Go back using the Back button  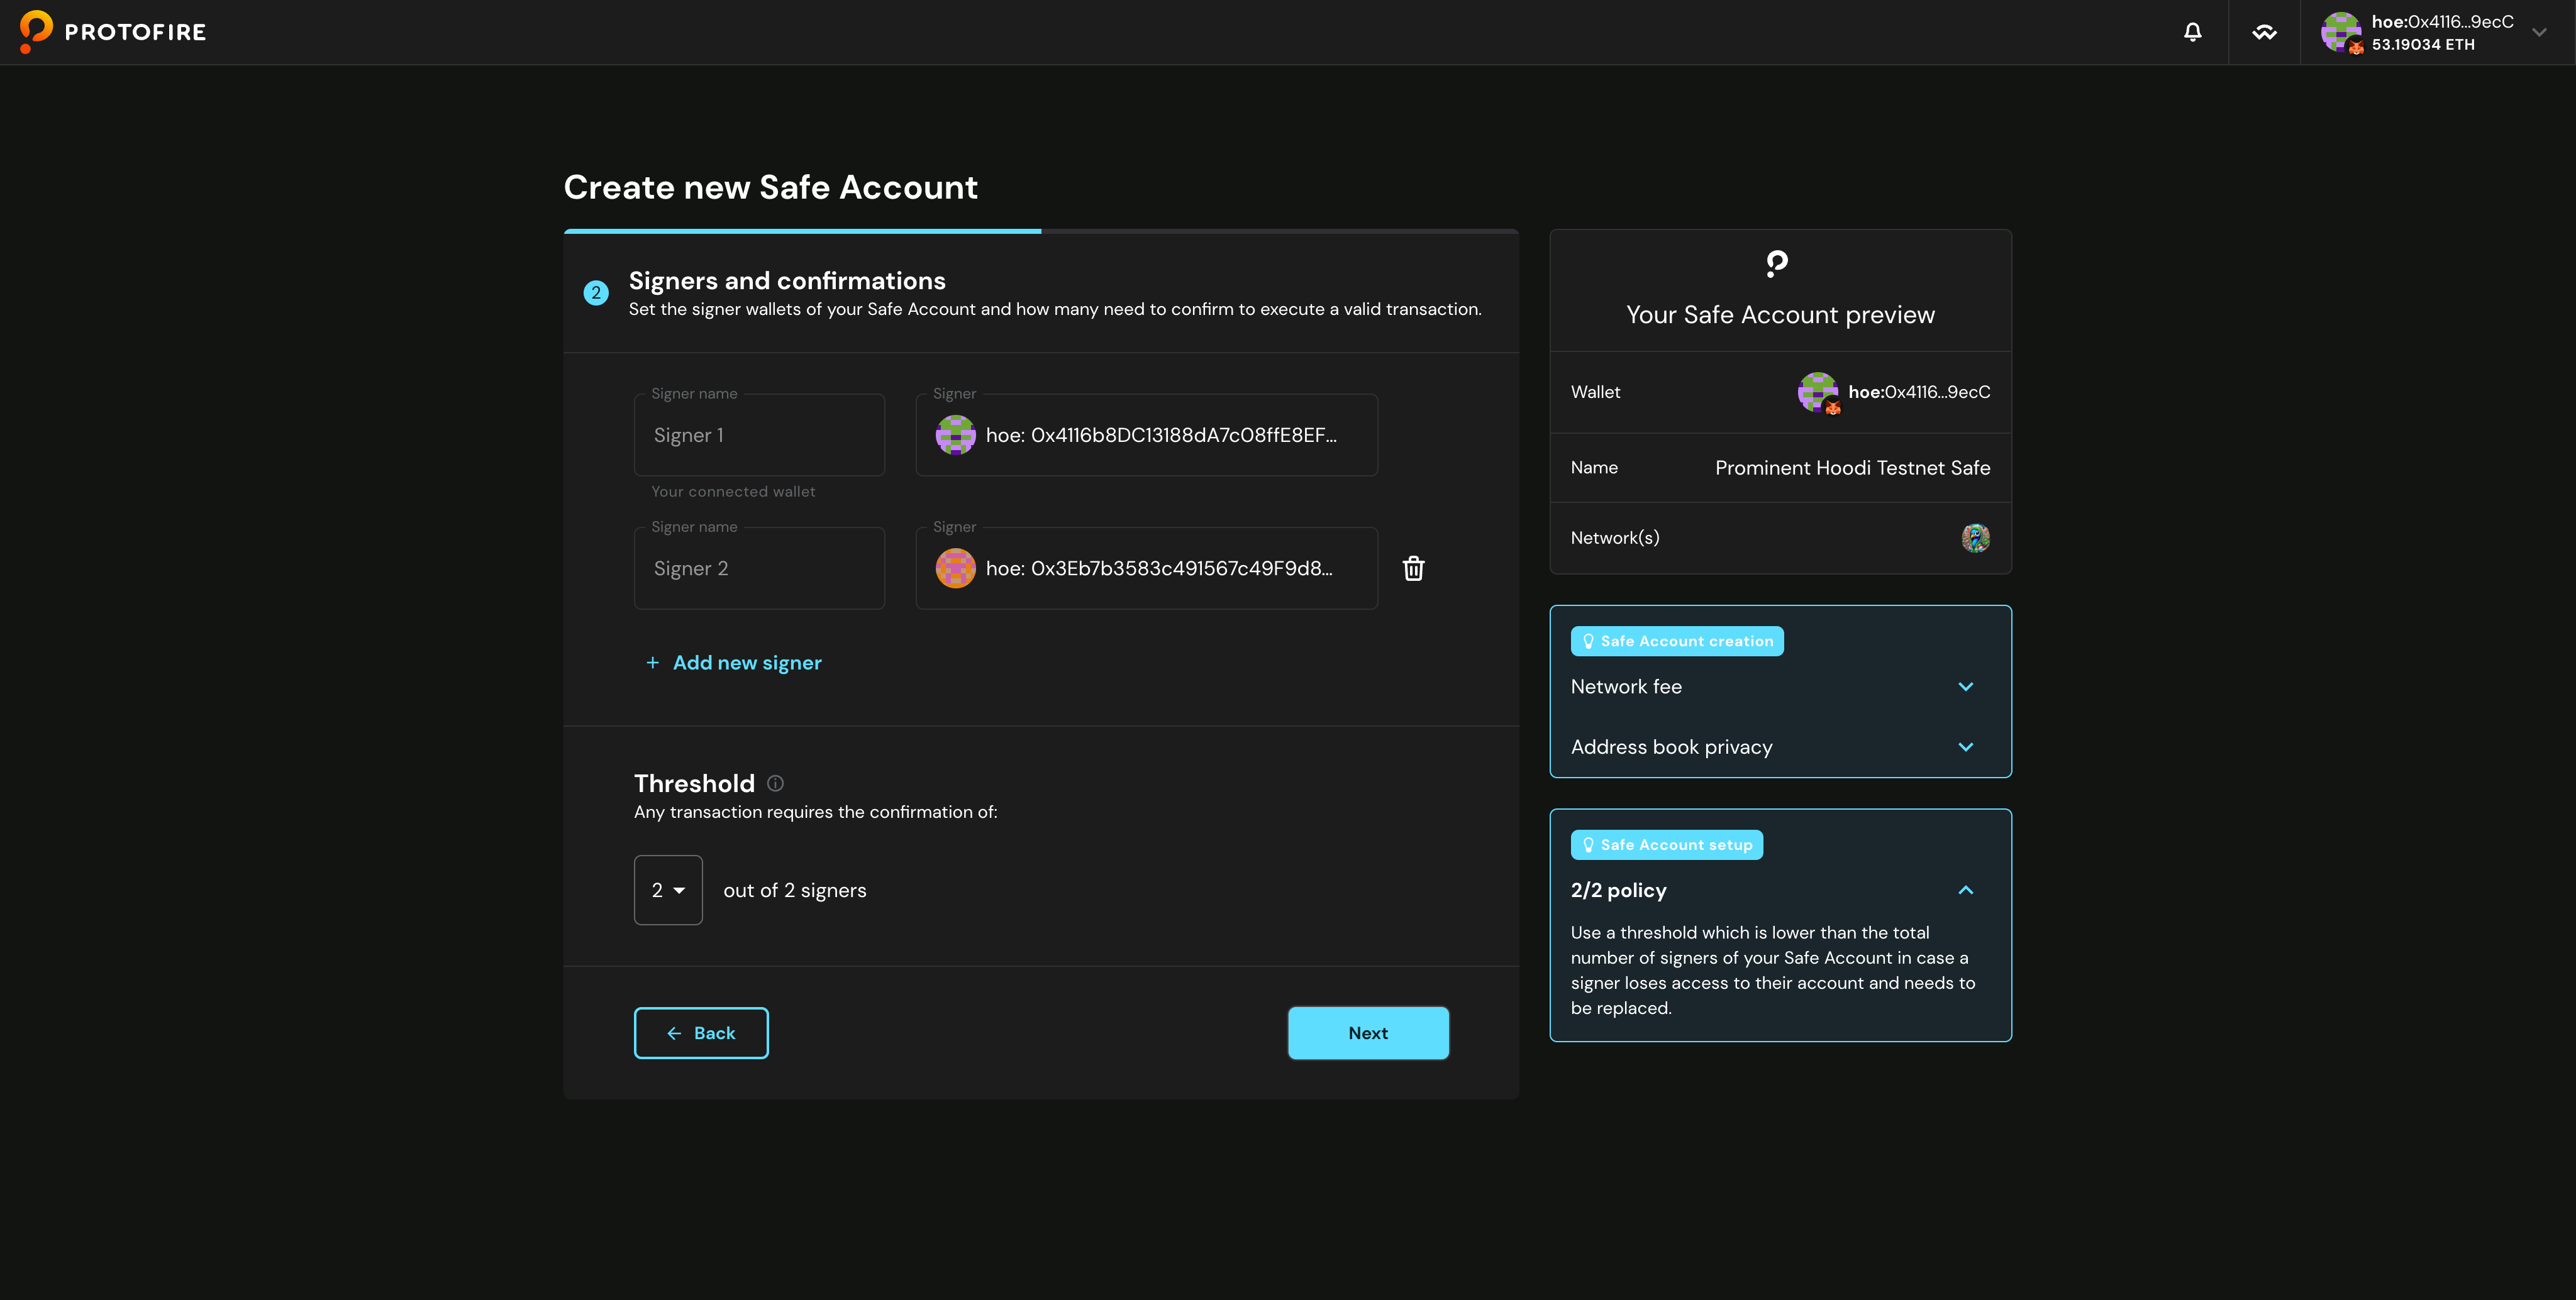[701, 1032]
